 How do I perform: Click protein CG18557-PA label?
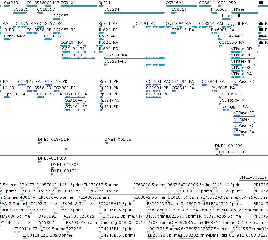(x=50, y=94)
